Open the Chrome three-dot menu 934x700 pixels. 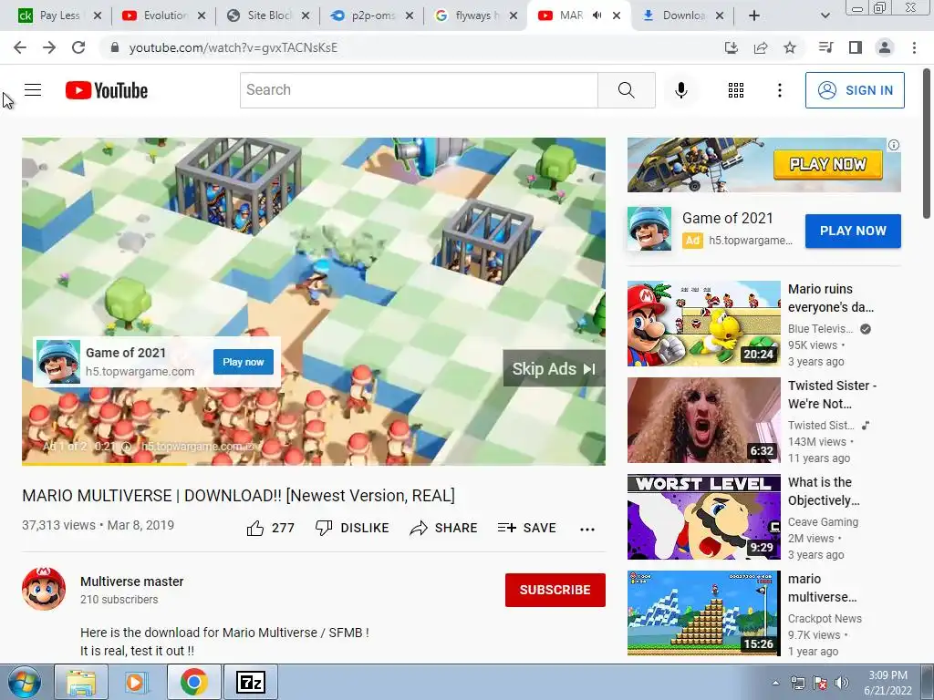(914, 47)
